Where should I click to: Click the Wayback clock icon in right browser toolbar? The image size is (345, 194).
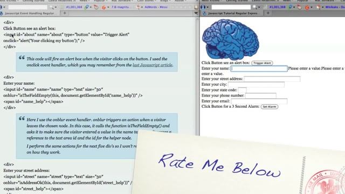coord(300,7)
